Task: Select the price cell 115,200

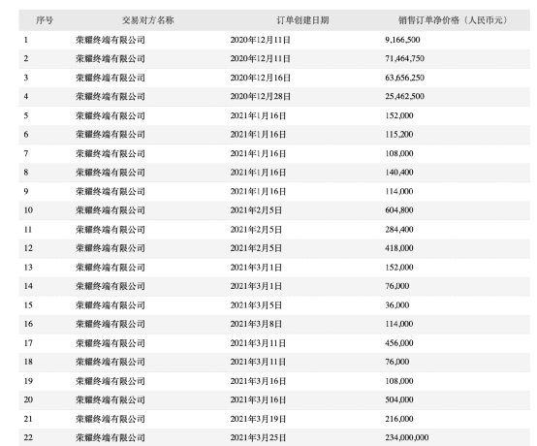Action: 399,135
